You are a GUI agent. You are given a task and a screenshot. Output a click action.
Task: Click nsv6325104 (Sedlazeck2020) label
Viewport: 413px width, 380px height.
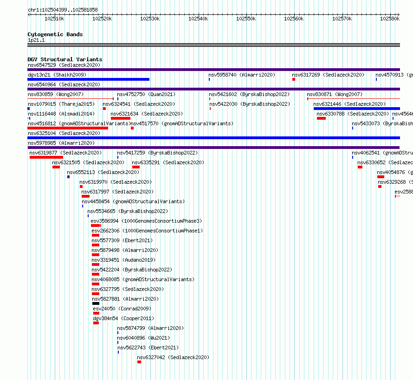(x=64, y=133)
